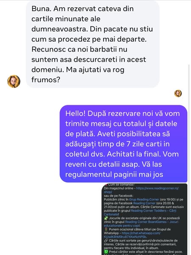The image size is (191, 255).
Task: Click the 'Ma ajutati va rog frumos?' text
Action: (78, 75)
